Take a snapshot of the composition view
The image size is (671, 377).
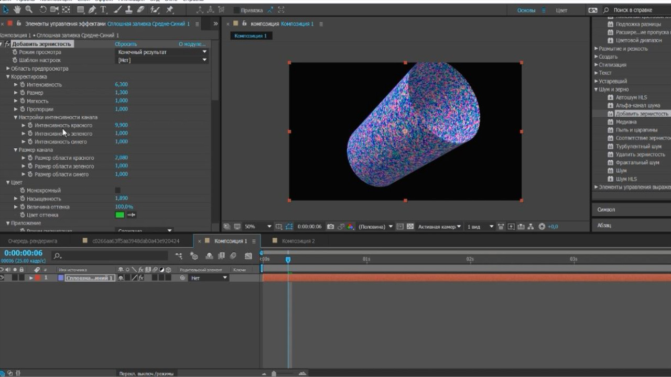coord(330,226)
